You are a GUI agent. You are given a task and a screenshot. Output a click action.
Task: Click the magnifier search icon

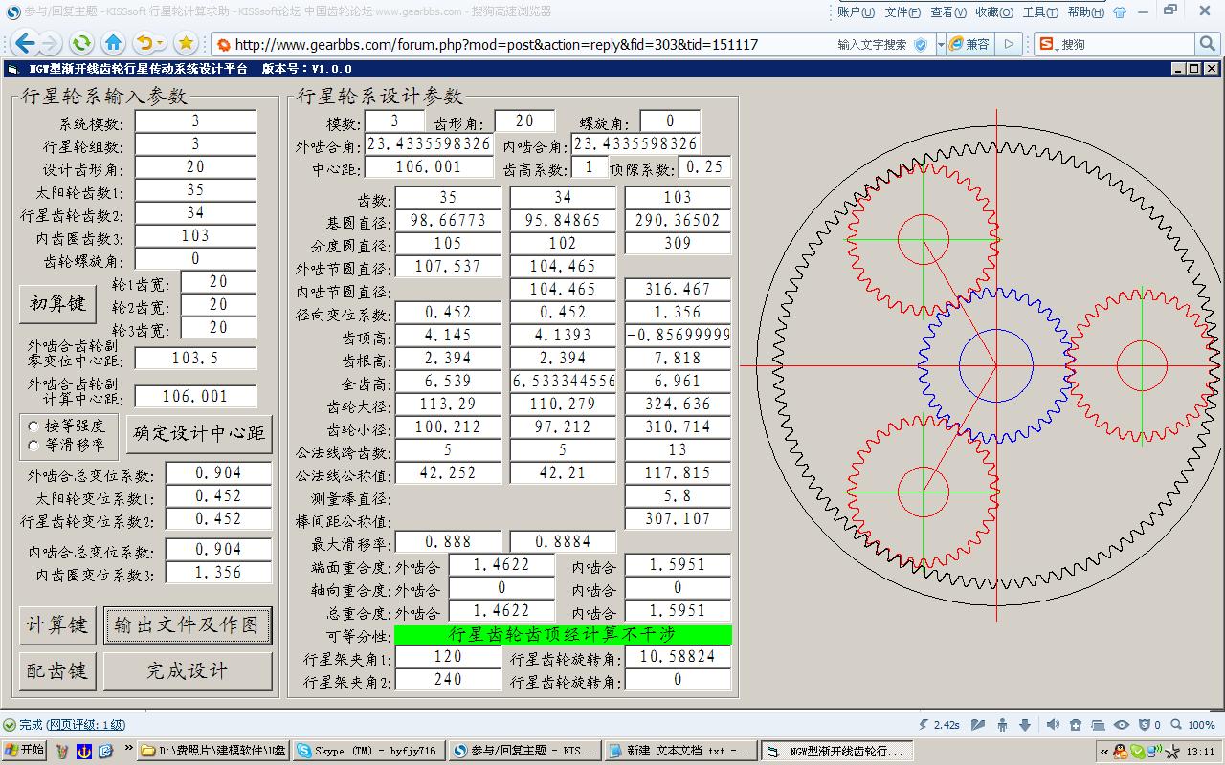pos(1208,44)
